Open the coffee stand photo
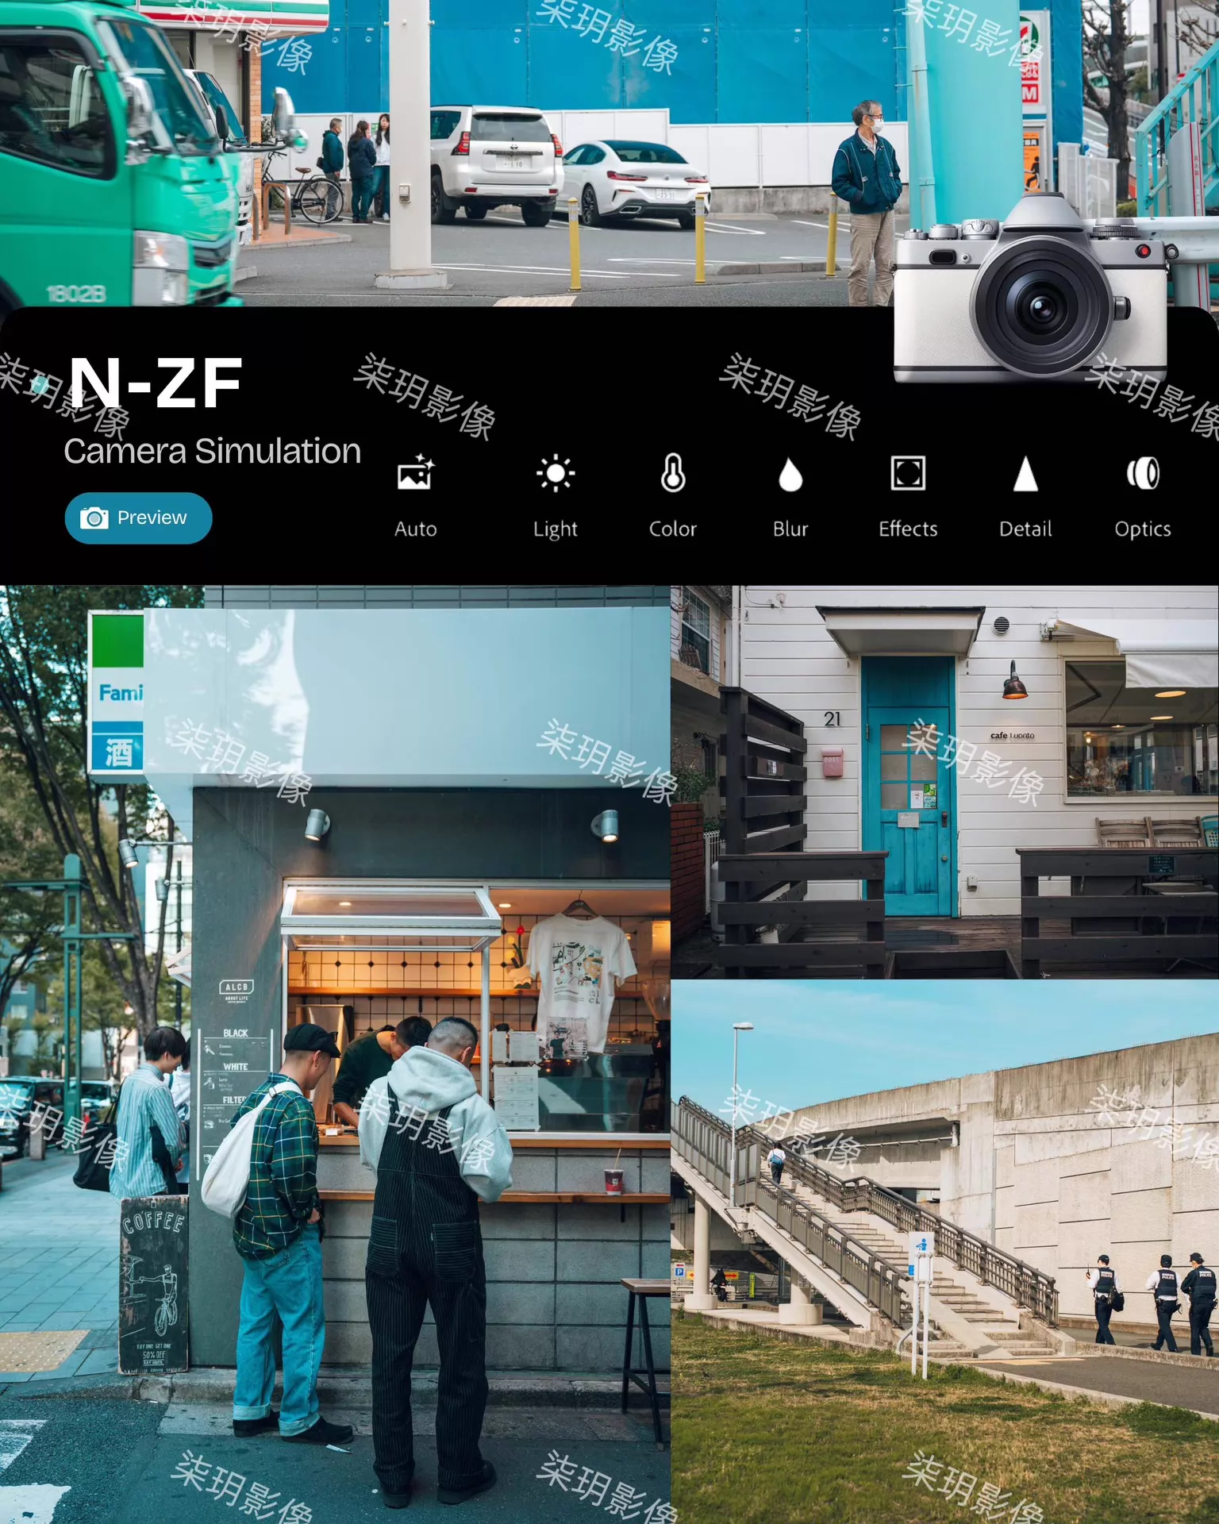 pos(335,1054)
